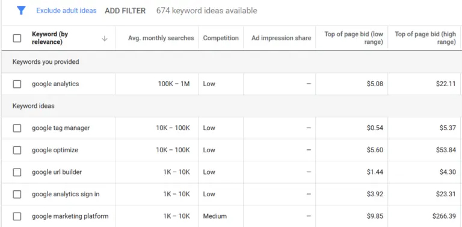Click the sort arrow beside Keyword column
The height and width of the screenshot is (227, 462).
click(104, 39)
